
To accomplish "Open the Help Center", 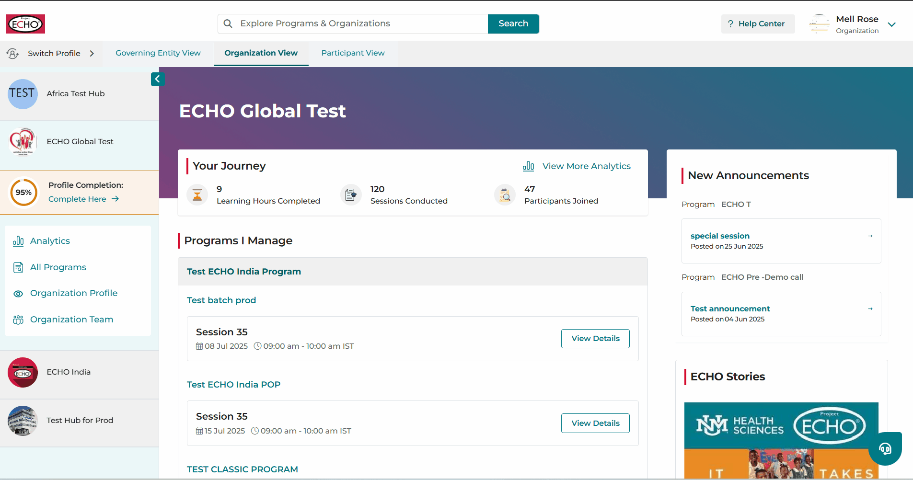I will pyautogui.click(x=758, y=24).
